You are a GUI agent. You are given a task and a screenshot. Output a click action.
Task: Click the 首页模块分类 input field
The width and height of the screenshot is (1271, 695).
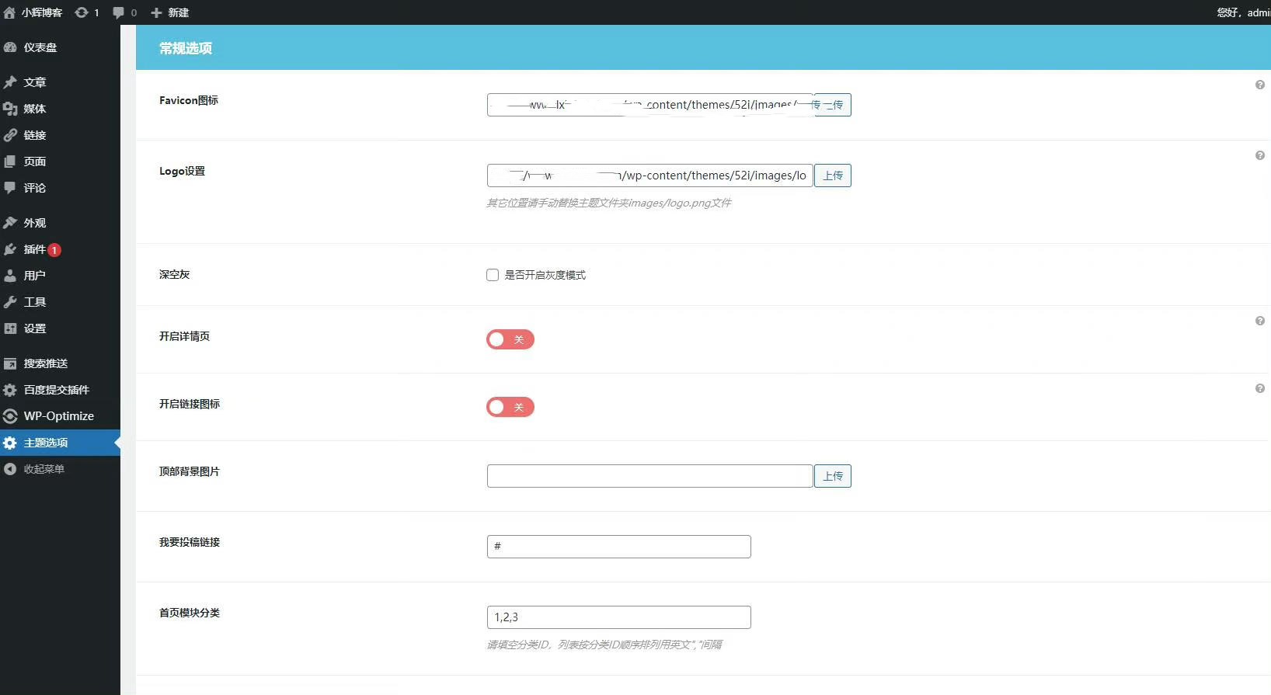pyautogui.click(x=618, y=617)
